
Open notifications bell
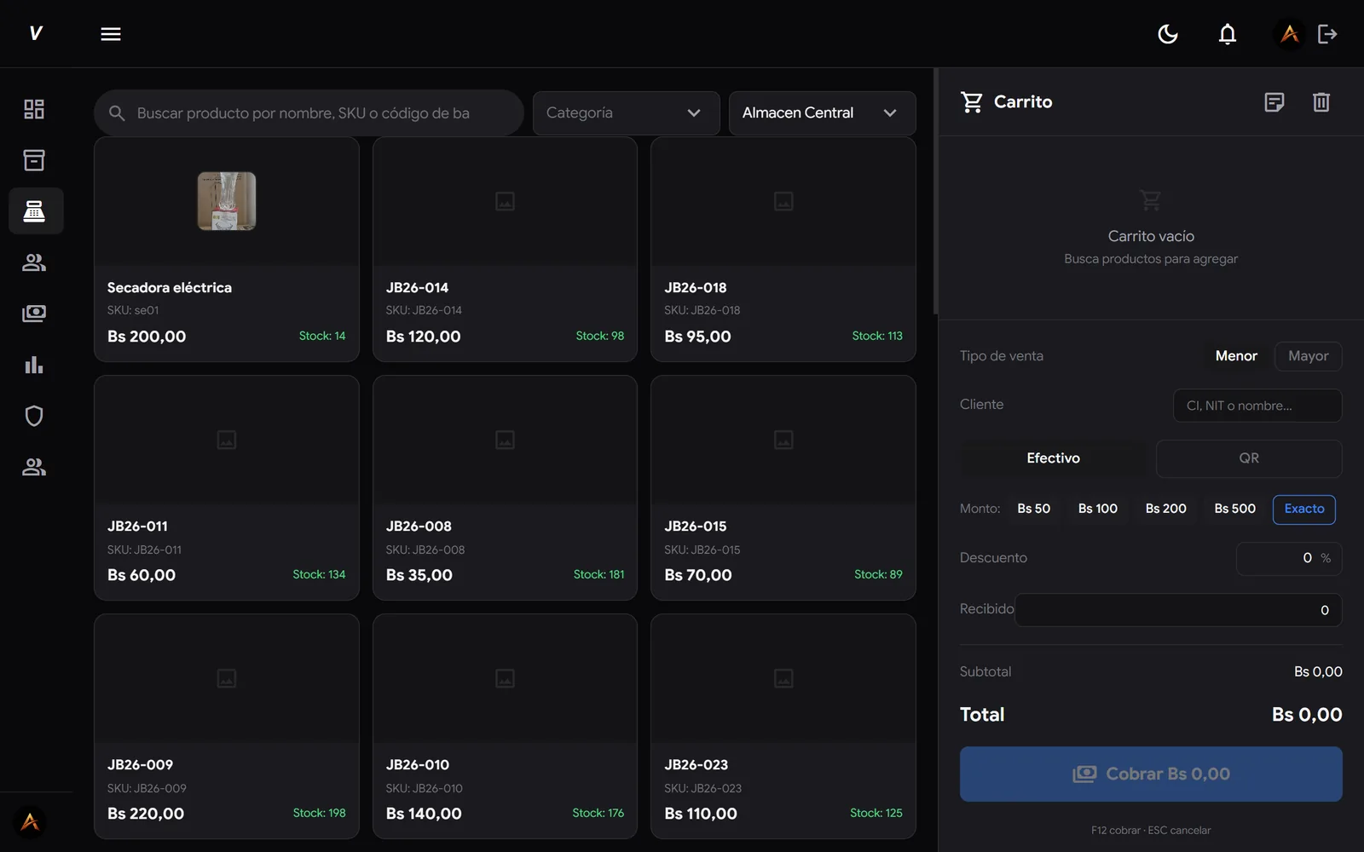click(1228, 34)
